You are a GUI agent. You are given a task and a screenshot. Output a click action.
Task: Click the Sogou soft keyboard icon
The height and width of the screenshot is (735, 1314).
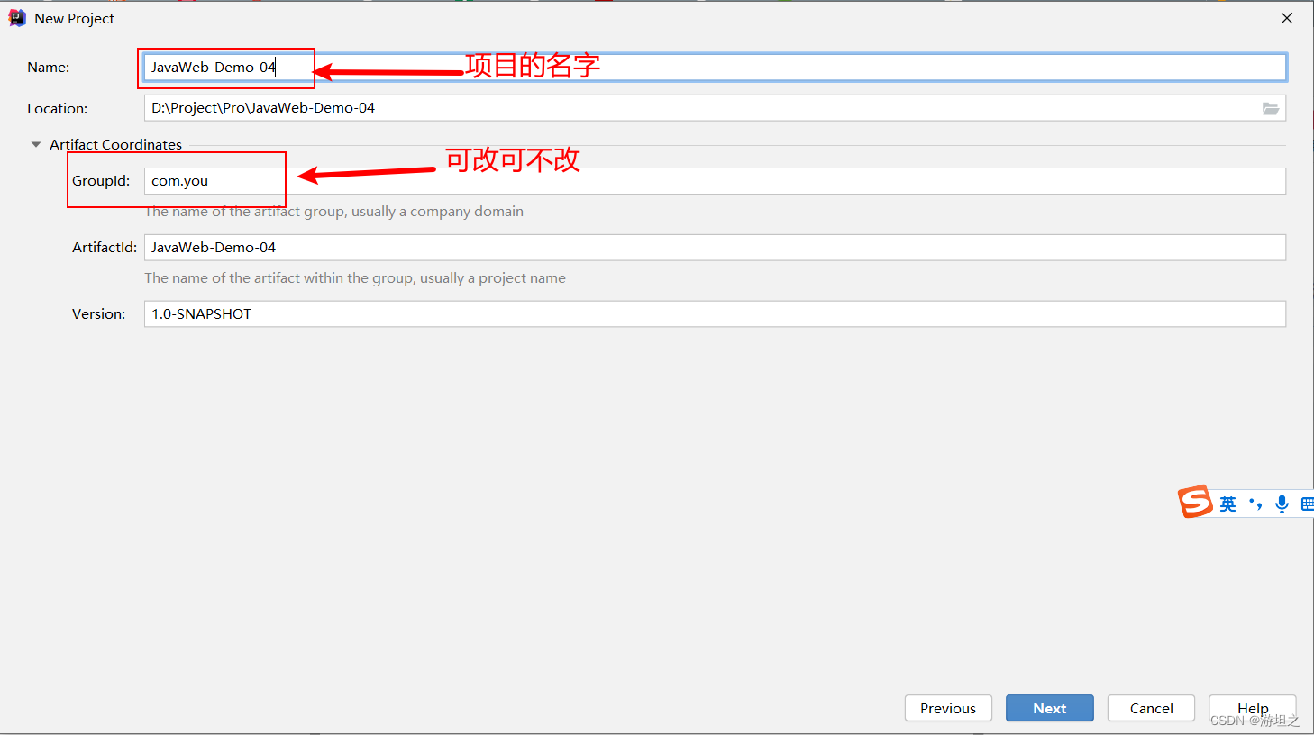1308,504
